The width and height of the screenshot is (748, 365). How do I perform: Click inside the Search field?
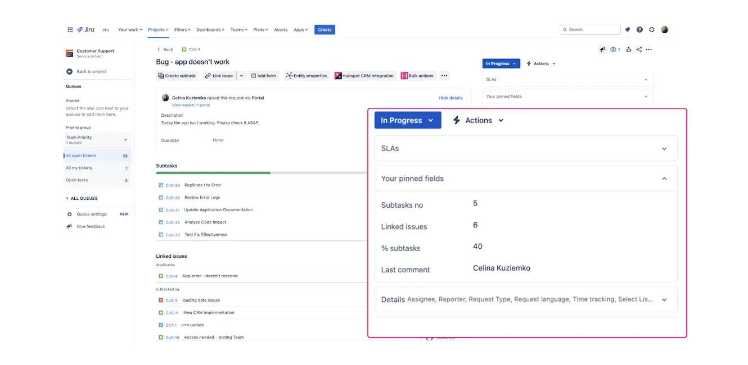[x=589, y=29]
